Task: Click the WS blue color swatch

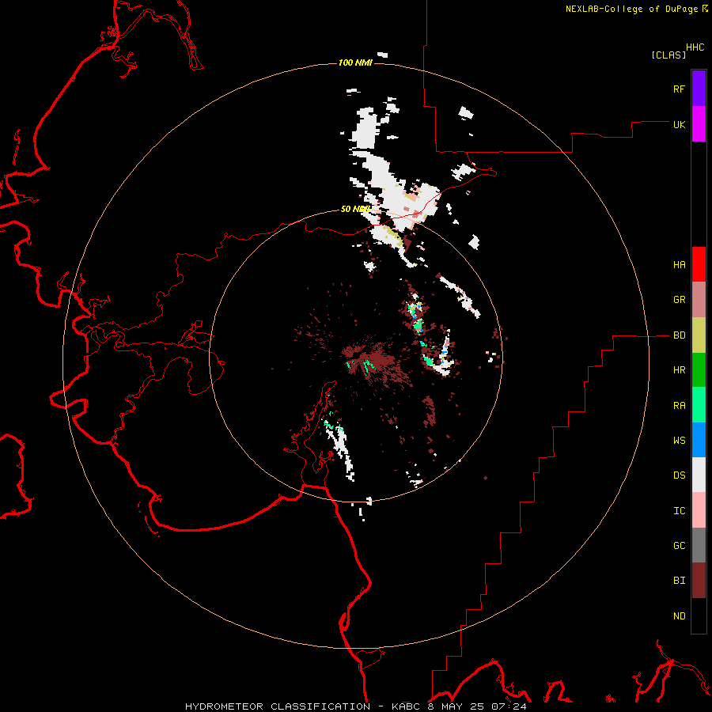Action: (x=699, y=440)
